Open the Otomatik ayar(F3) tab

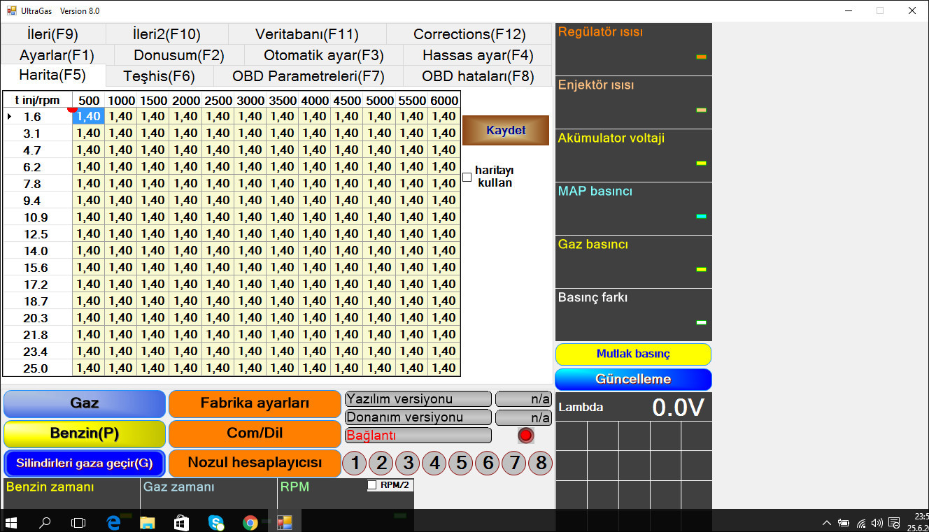point(323,55)
